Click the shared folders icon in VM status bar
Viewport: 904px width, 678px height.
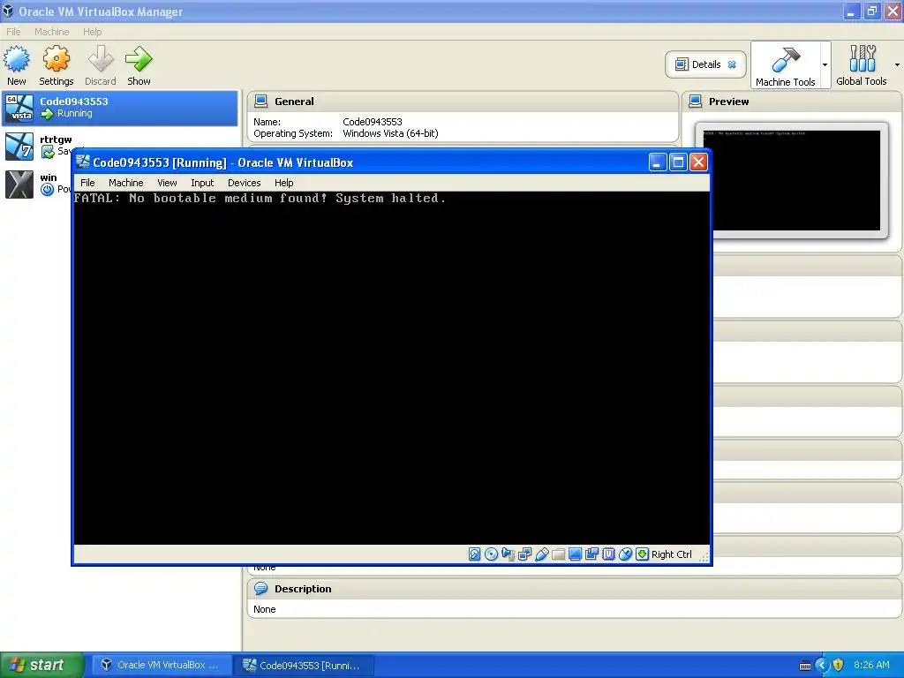(x=558, y=554)
